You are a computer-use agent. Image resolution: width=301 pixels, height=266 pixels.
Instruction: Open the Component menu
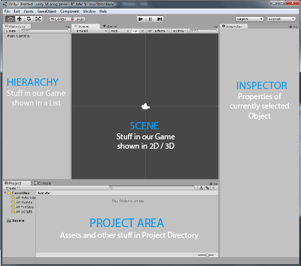[x=70, y=11]
